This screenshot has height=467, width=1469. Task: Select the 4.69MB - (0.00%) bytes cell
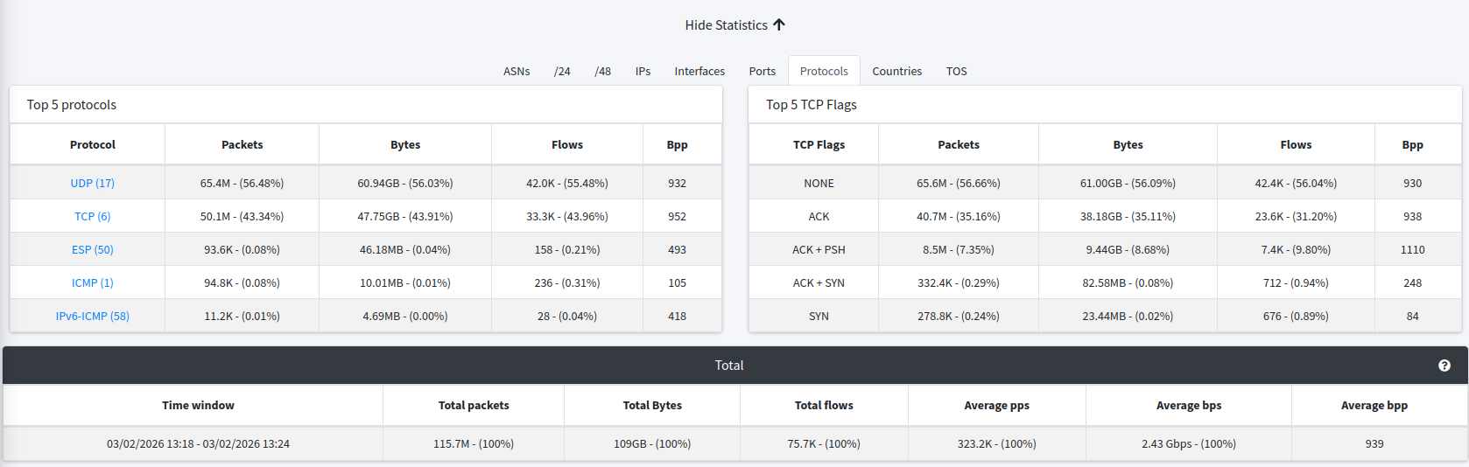coord(405,317)
